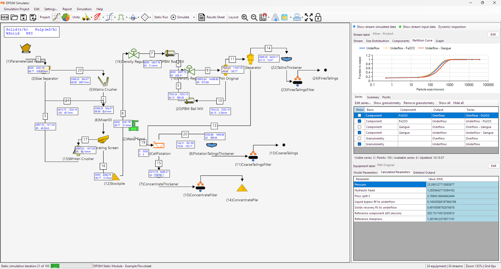Save project using the floppy disk icon
The height and width of the screenshot is (269, 501).
[x=23, y=17]
